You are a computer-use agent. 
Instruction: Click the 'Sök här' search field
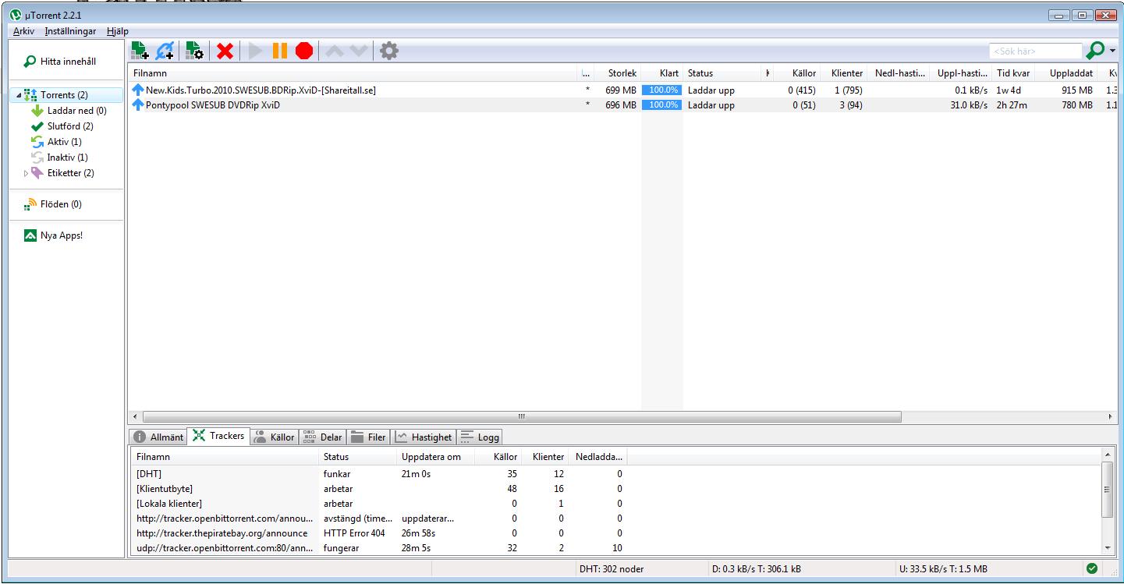[x=1035, y=51]
